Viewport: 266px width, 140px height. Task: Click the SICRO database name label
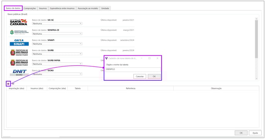point(51,70)
